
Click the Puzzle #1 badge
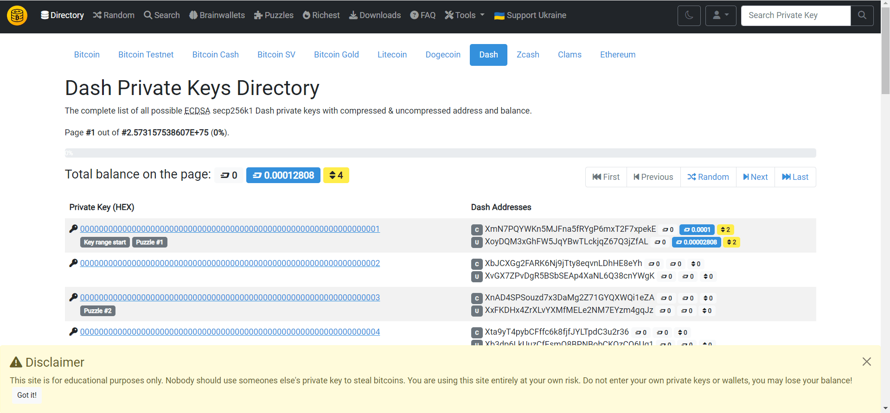pyautogui.click(x=149, y=242)
